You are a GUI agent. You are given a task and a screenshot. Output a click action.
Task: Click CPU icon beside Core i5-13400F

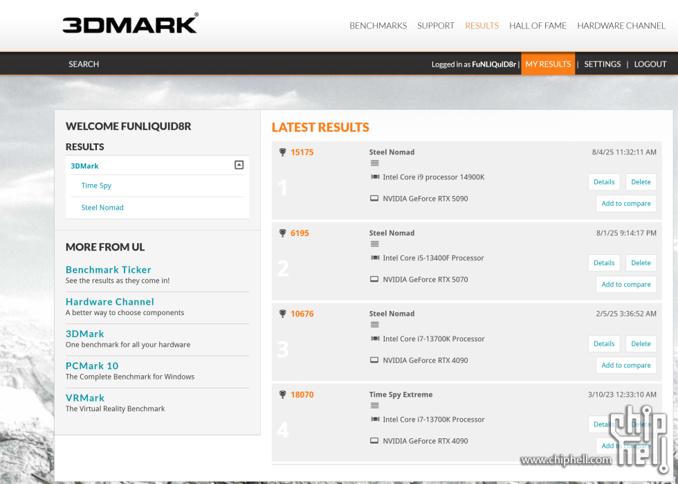[x=375, y=258]
